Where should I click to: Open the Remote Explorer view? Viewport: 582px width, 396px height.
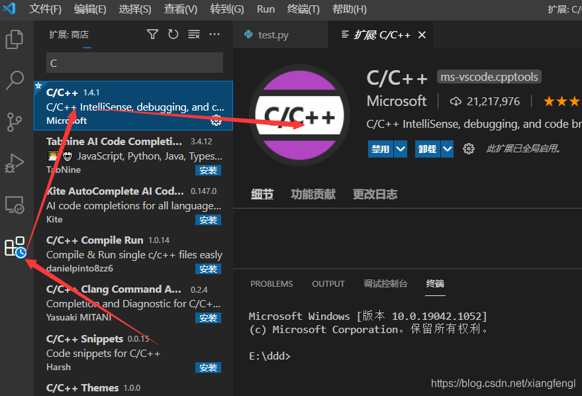coord(15,205)
